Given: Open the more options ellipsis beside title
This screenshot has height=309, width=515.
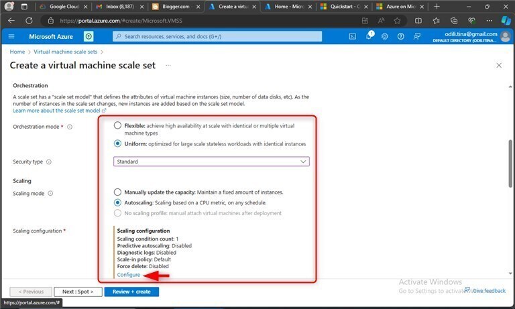Looking at the screenshot, I should [x=168, y=65].
